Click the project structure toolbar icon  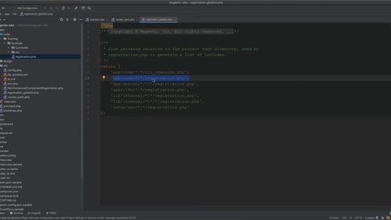click(83, 8)
